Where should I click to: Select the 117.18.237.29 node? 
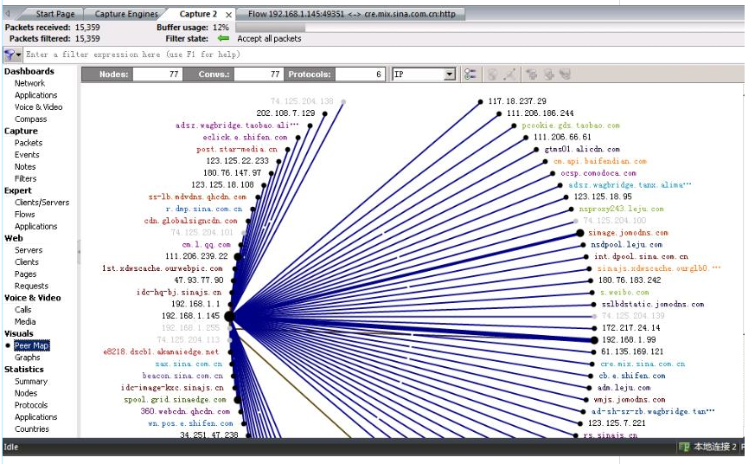(517, 101)
